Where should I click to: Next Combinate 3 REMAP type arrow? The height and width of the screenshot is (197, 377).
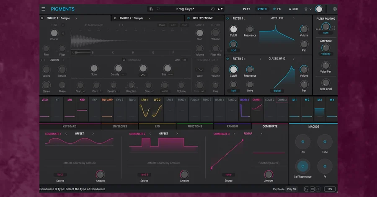click(x=261, y=134)
